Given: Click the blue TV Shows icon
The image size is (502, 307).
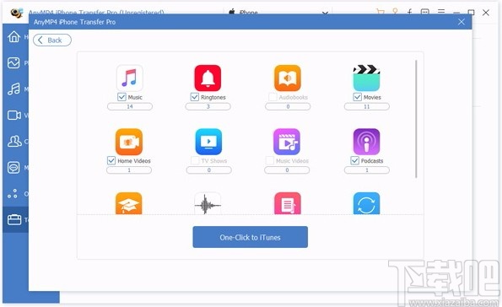Looking at the screenshot, I should 208,142.
